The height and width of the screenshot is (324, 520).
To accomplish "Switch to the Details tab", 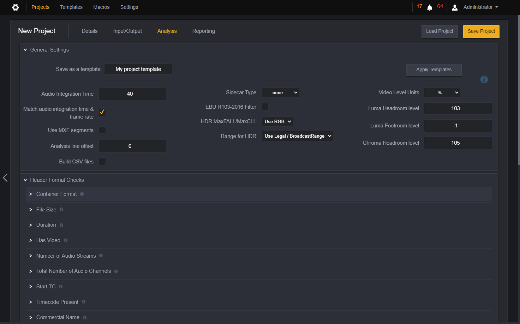I will [x=90, y=31].
